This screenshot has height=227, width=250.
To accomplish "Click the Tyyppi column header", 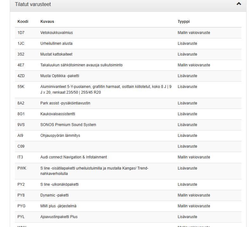I will [183, 22].
